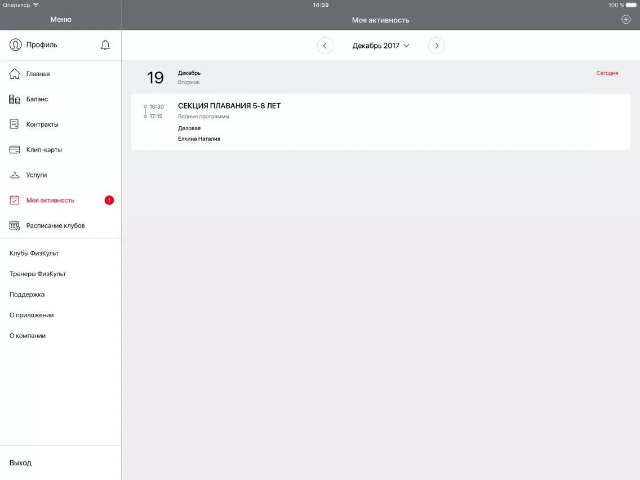This screenshot has height=480, width=640.
Task: Tap the Главная house icon
Action: point(15,74)
